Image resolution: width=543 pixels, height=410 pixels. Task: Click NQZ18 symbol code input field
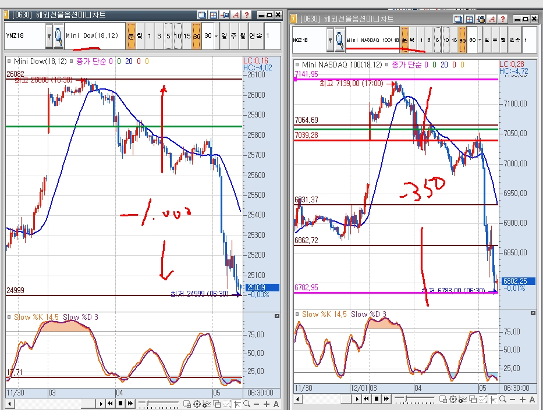(310, 40)
